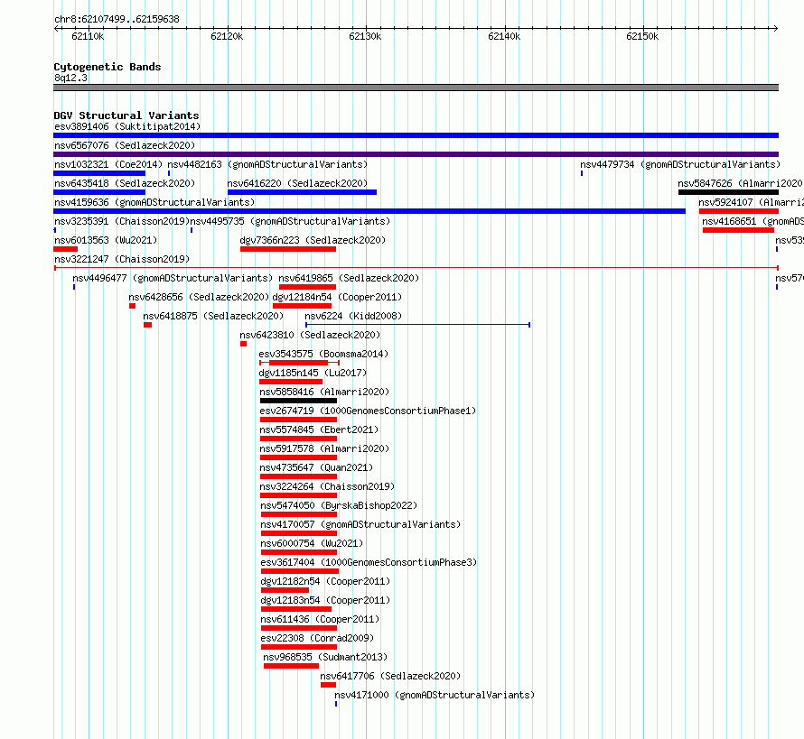Select nsv6417706 (Sedlazeck2020) variant
Image resolution: width=804 pixels, height=739 pixels.
point(390,676)
